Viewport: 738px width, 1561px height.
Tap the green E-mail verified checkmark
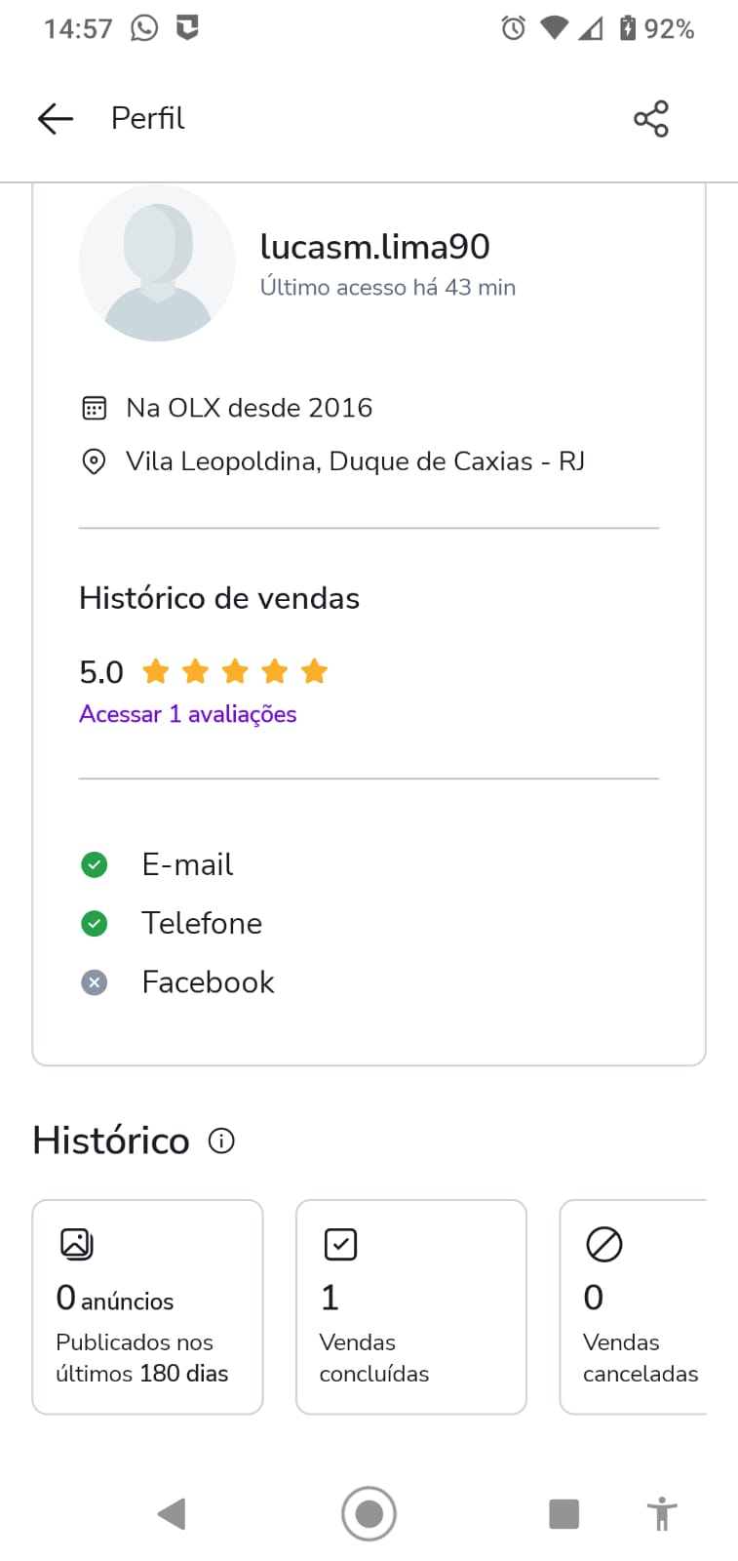(x=95, y=864)
